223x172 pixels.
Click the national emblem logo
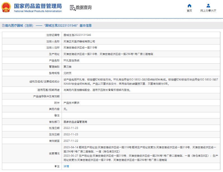(6, 8)
